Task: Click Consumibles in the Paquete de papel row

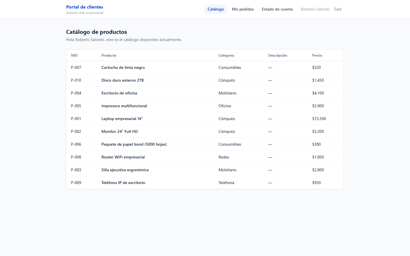Action: (230, 144)
